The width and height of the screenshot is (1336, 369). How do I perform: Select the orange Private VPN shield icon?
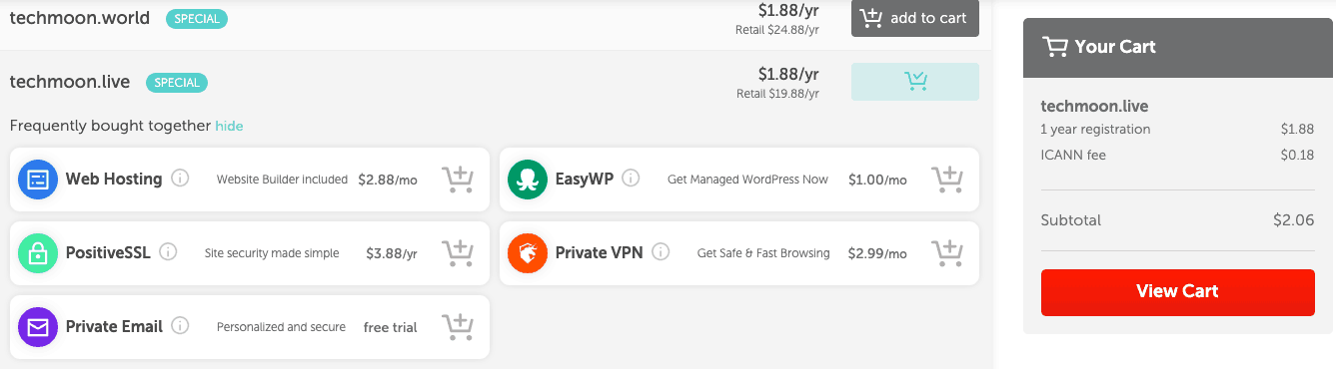coord(528,253)
